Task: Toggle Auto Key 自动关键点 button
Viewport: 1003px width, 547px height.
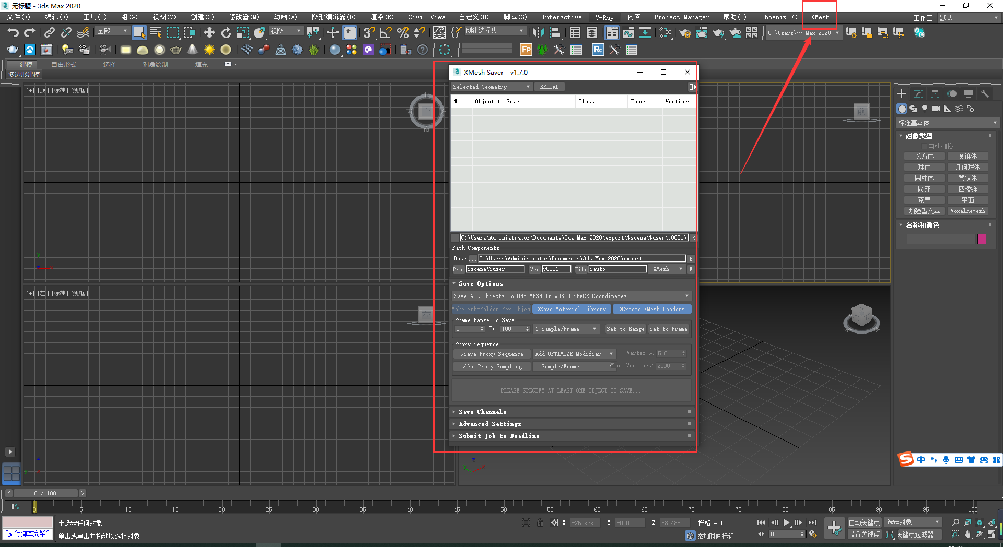Action: 864,522
